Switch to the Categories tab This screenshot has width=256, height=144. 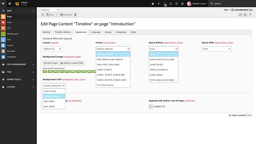(121, 32)
